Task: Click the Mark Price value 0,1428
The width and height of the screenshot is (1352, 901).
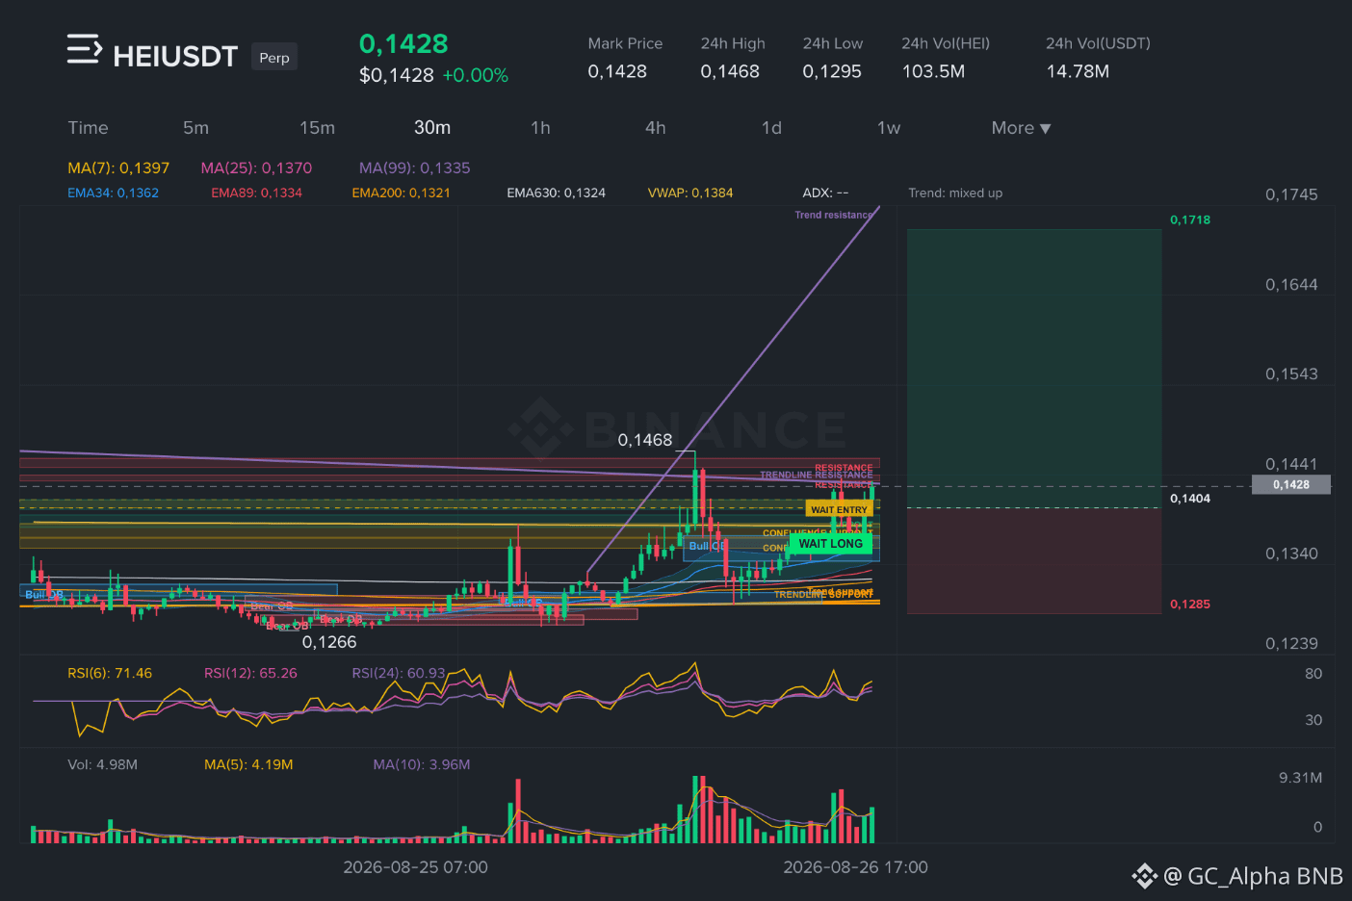Action: 617,71
